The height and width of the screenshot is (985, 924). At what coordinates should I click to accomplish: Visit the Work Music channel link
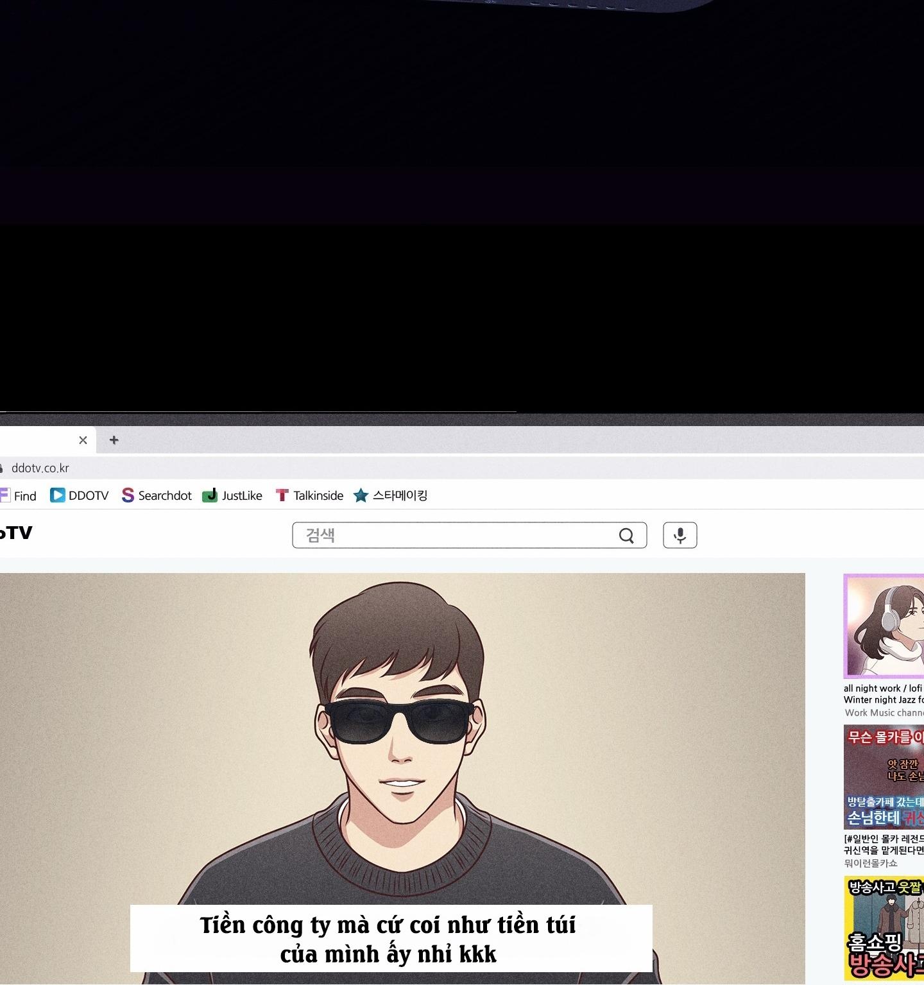click(884, 713)
